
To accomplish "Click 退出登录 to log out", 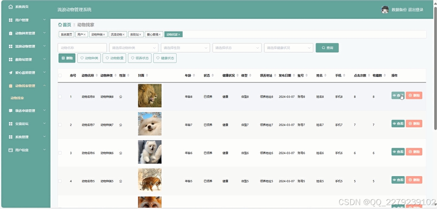I will pyautogui.click(x=416, y=10).
